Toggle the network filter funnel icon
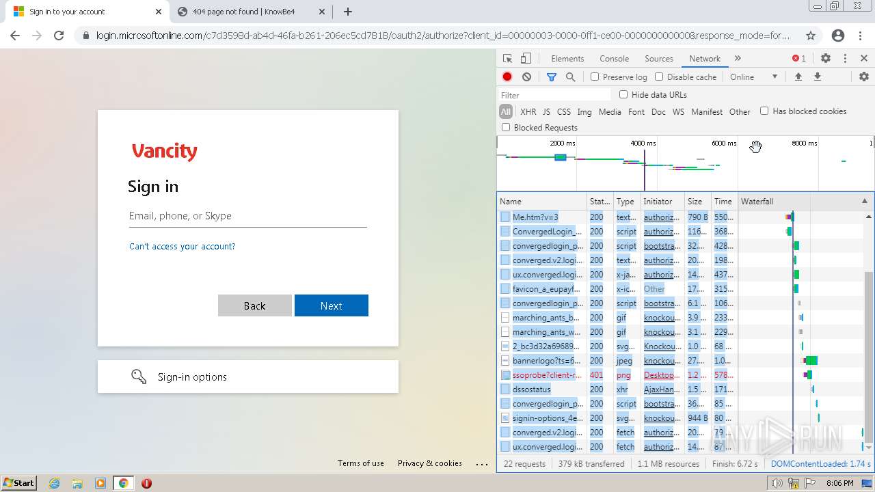This screenshot has height=492, width=875. (x=552, y=77)
